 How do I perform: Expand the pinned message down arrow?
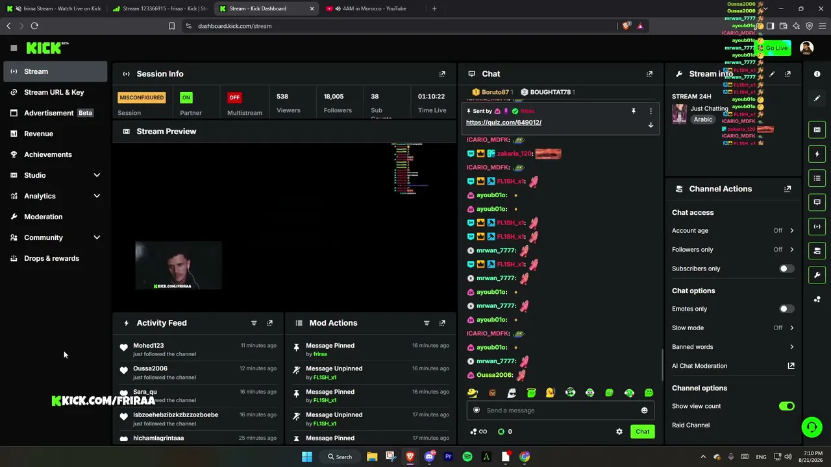coord(651,125)
